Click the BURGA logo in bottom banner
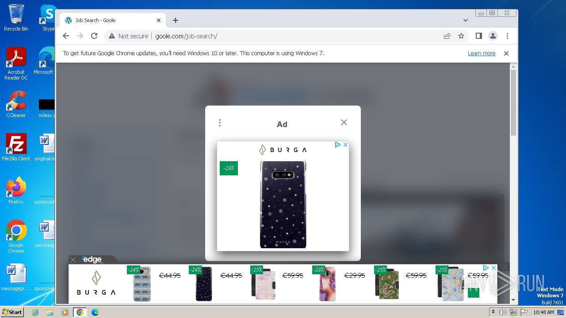The height and width of the screenshot is (318, 566). coord(96,284)
